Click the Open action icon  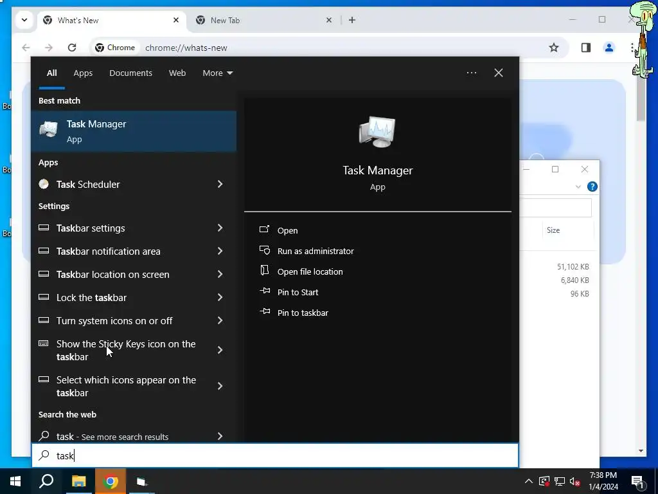(x=264, y=230)
